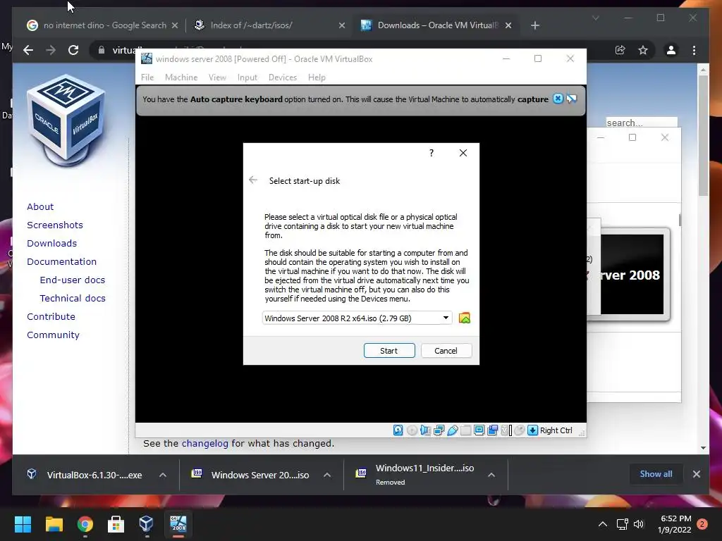Open Chrome tab search chevron
722x541 pixels.
pos(595,18)
